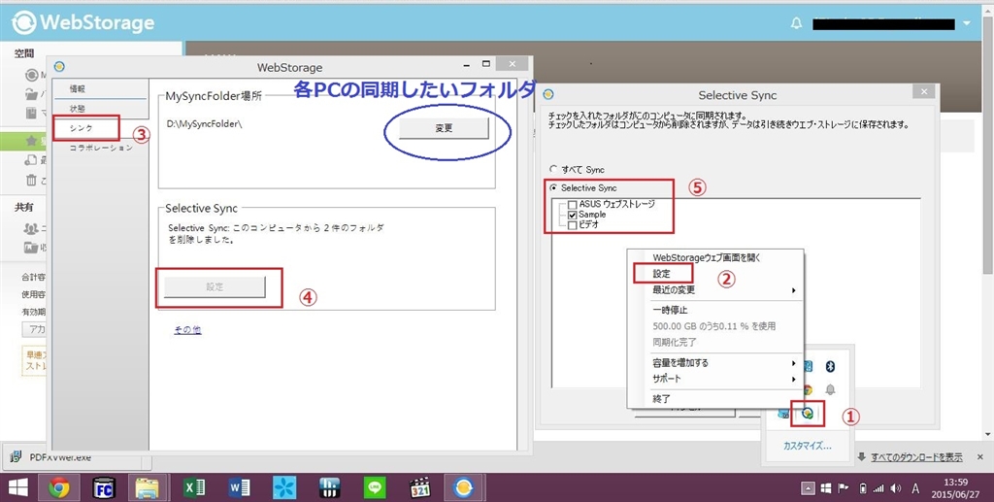Choose 設定 in the tray context menu

pyautogui.click(x=662, y=274)
